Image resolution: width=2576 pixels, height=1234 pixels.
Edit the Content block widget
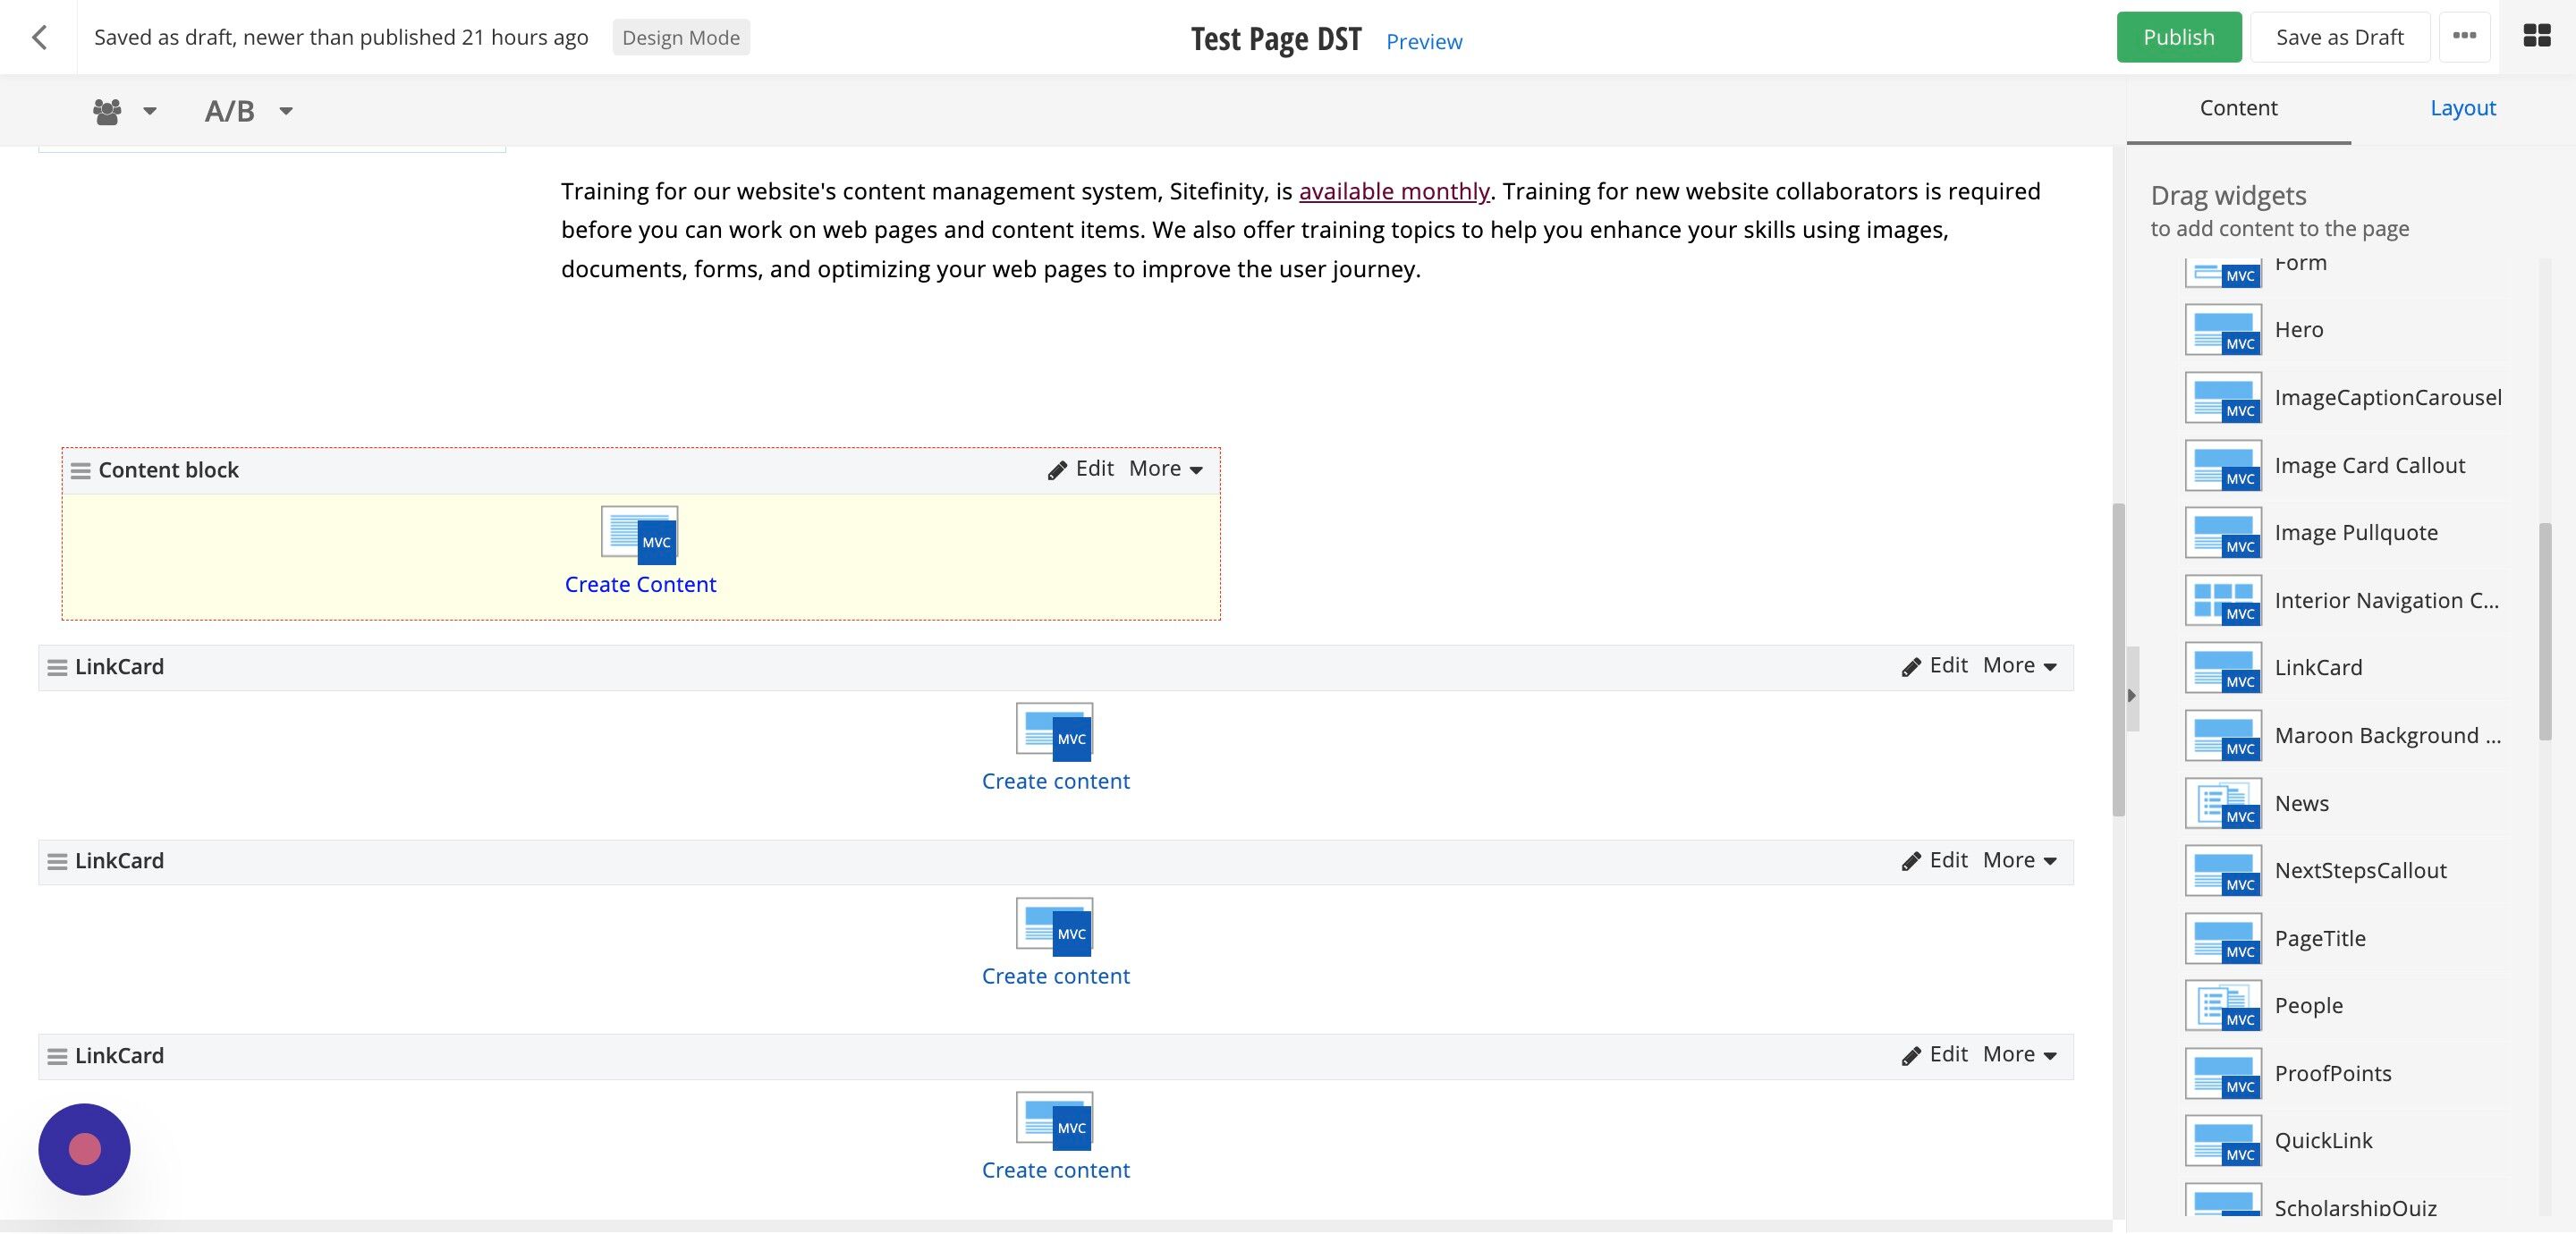pos(1081,469)
